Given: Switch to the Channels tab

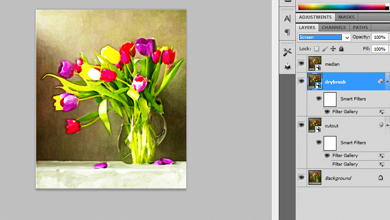Looking at the screenshot, I should coord(334,27).
